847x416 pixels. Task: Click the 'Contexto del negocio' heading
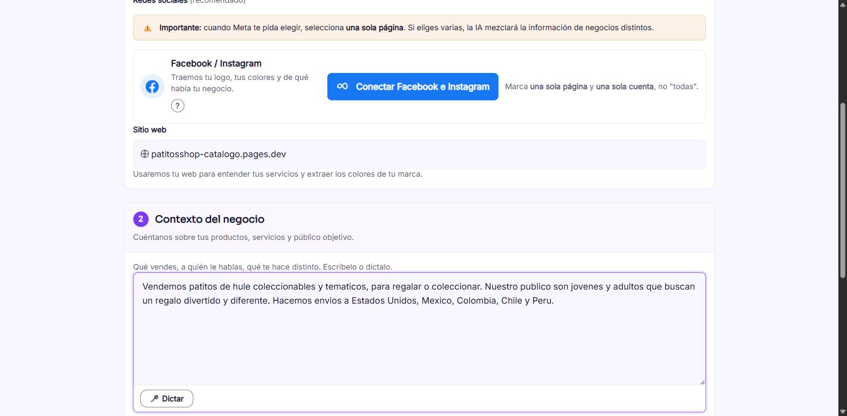tap(210, 219)
